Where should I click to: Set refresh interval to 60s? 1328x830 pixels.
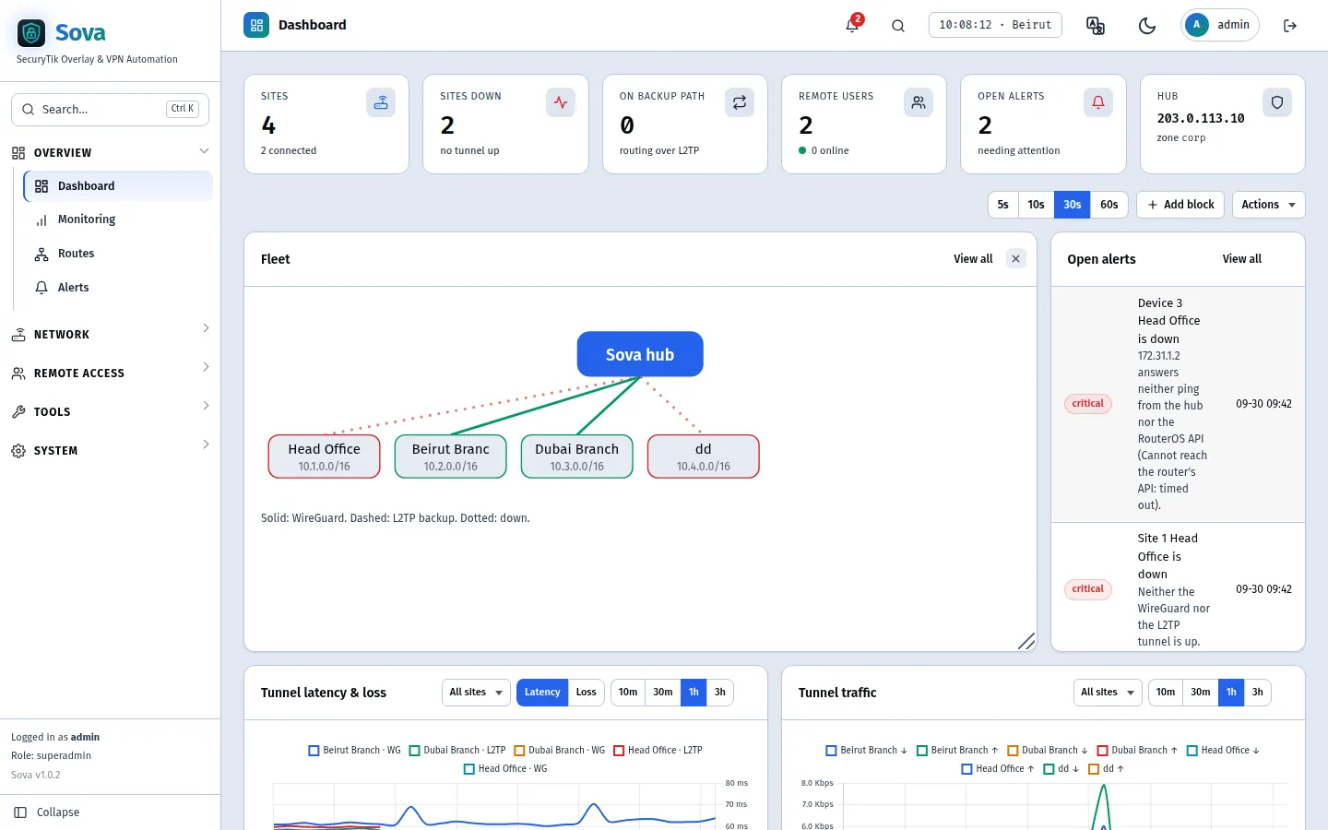pyautogui.click(x=1109, y=205)
